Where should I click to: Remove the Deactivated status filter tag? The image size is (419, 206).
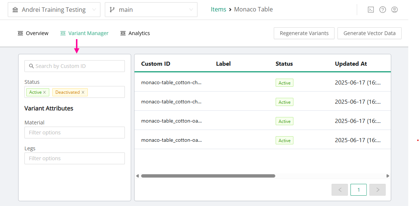click(x=83, y=92)
